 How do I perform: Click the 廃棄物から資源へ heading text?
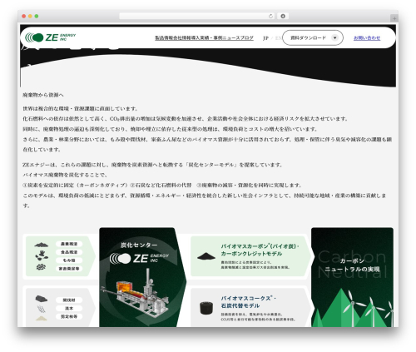tap(43, 95)
